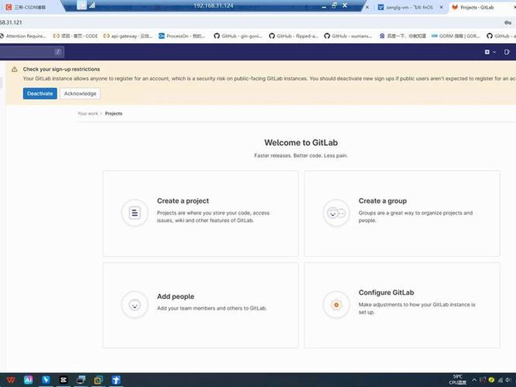Open the GORM guide bookmark
Viewport: 516px width, 387px height.
[x=456, y=36]
